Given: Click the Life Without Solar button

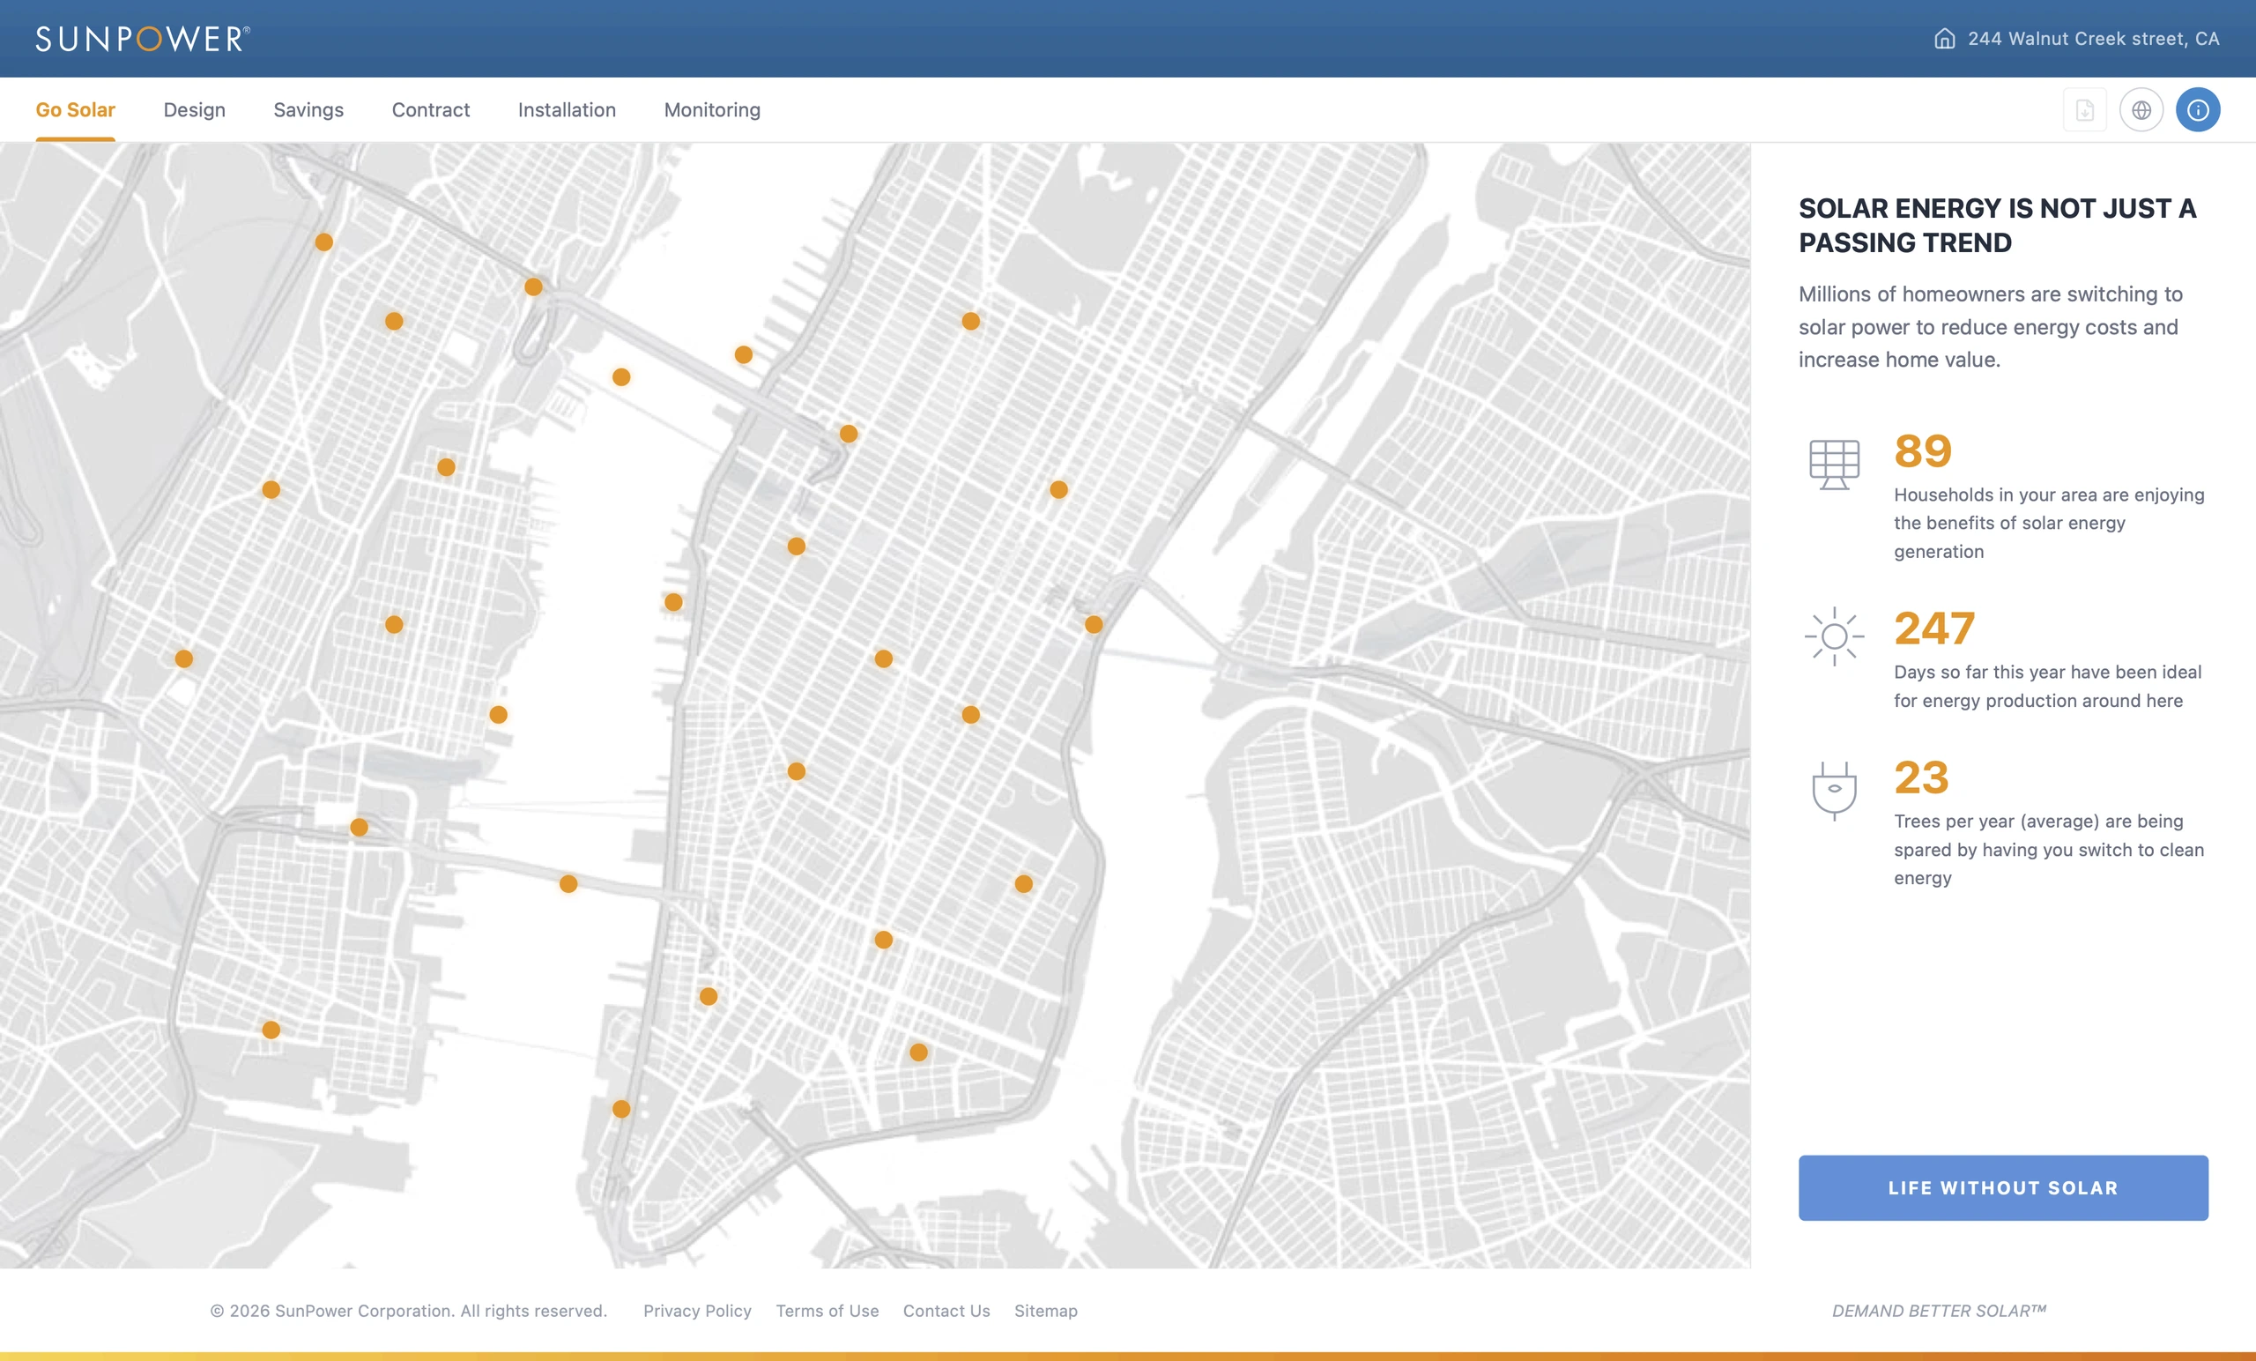Looking at the screenshot, I should click(x=2003, y=1188).
